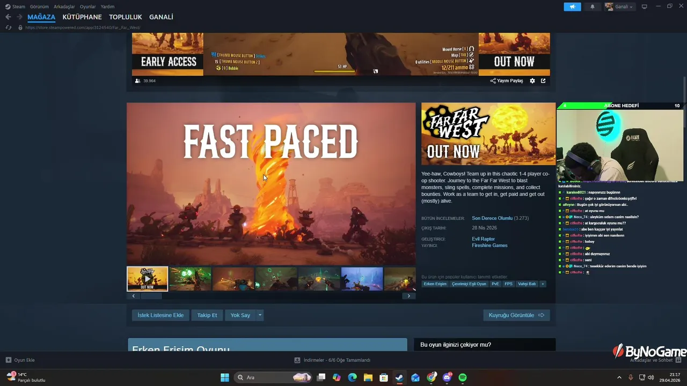Viewport: 687px width, 386px height.
Task: Click the Yok Say button
Action: click(x=240, y=315)
